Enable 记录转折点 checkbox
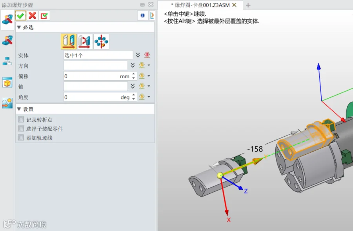 (x=21, y=119)
